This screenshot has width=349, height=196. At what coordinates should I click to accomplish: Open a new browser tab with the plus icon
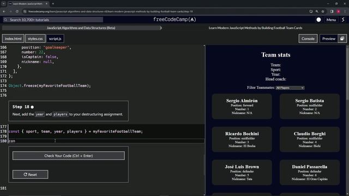[x=53, y=4]
